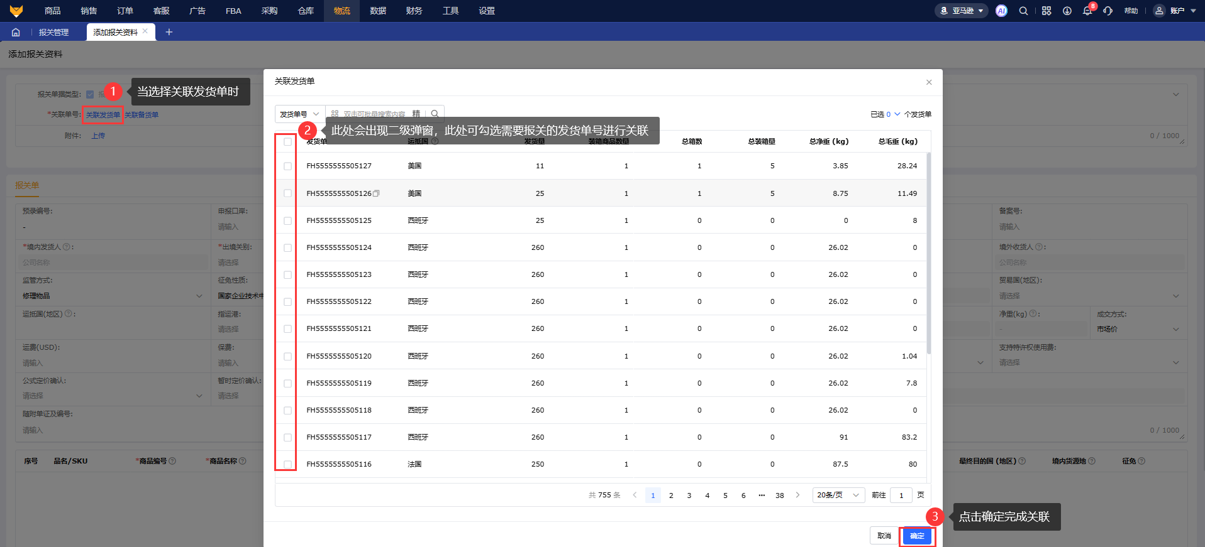Click the 确定 button to confirm association

(917, 536)
